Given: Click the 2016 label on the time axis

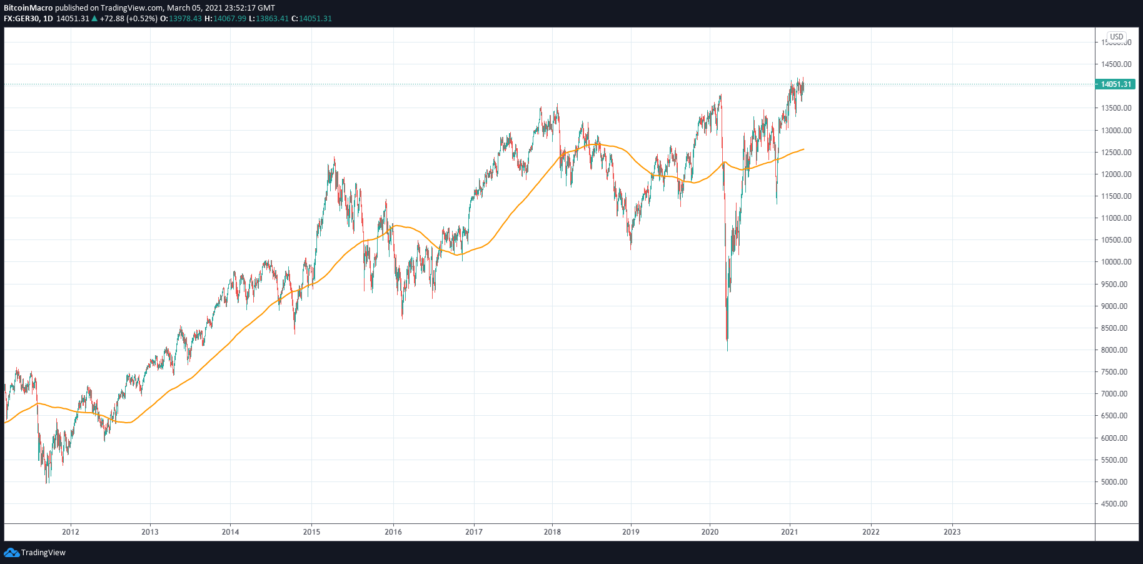Looking at the screenshot, I should pos(393,532).
